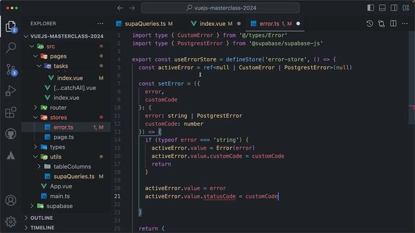This screenshot has height=233, width=415.
Task: Open page.ts in stores
Action: (x=66, y=137)
